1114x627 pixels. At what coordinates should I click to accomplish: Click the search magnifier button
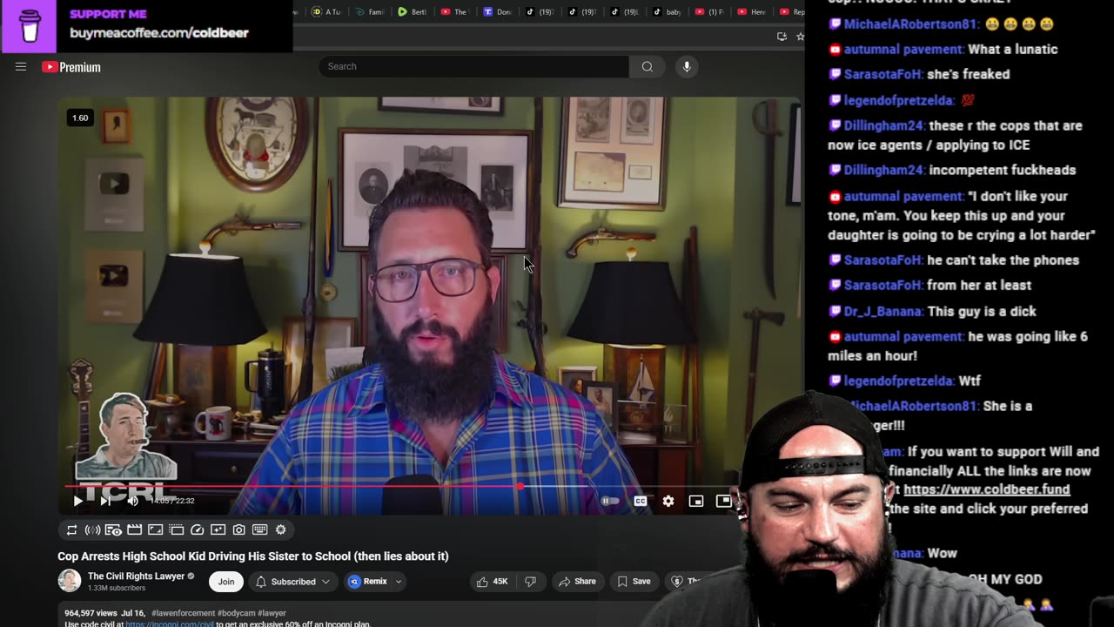pos(648,66)
